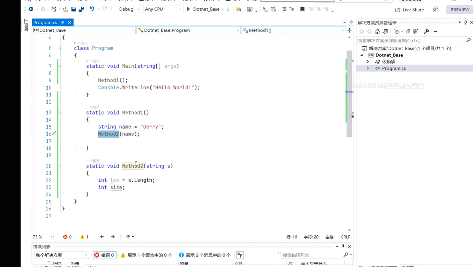Start debugging the Dotnet_Base project
Screen dimensions: 473x267
coord(188,9)
